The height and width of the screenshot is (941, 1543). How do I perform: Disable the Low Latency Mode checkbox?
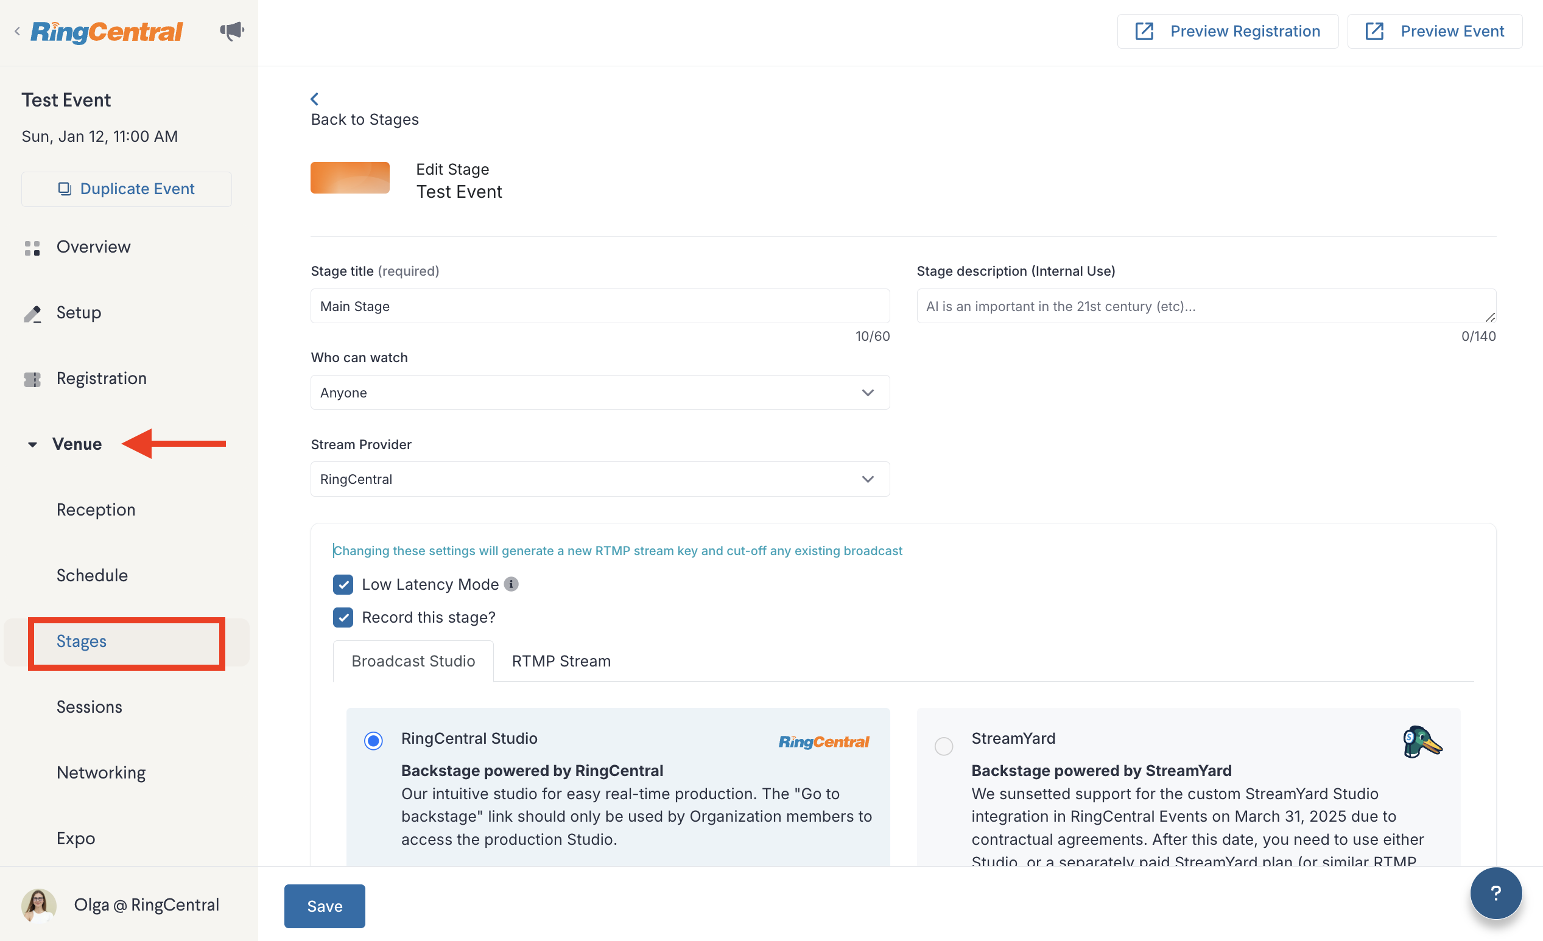[x=343, y=585]
